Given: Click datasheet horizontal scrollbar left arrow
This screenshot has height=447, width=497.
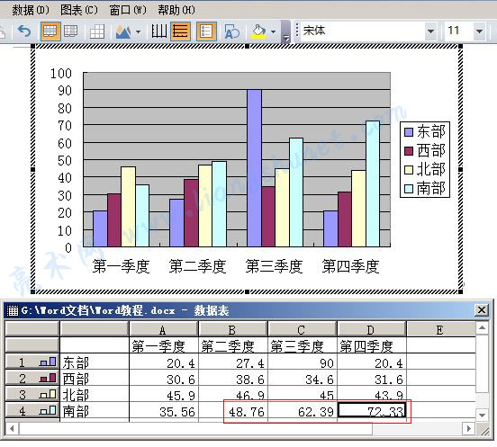Looking at the screenshot, I should pyautogui.click(x=12, y=429).
